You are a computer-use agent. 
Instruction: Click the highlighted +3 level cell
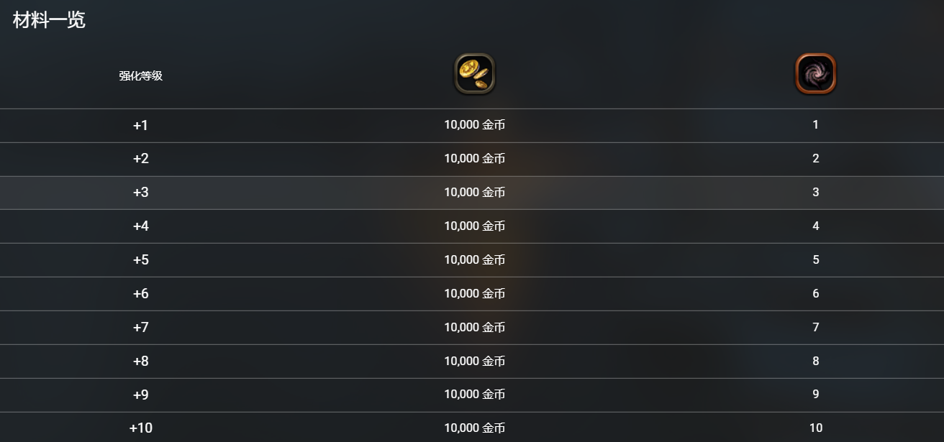point(141,193)
